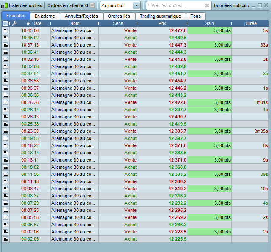This screenshot has height=252, width=271.
Task: Show the Tous orders tab
Action: [x=195, y=16]
